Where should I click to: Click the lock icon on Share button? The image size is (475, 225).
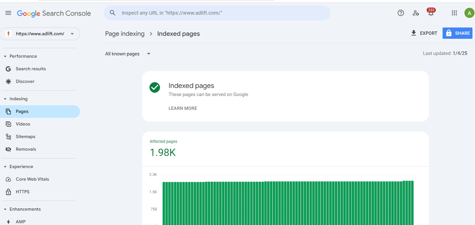point(449,33)
